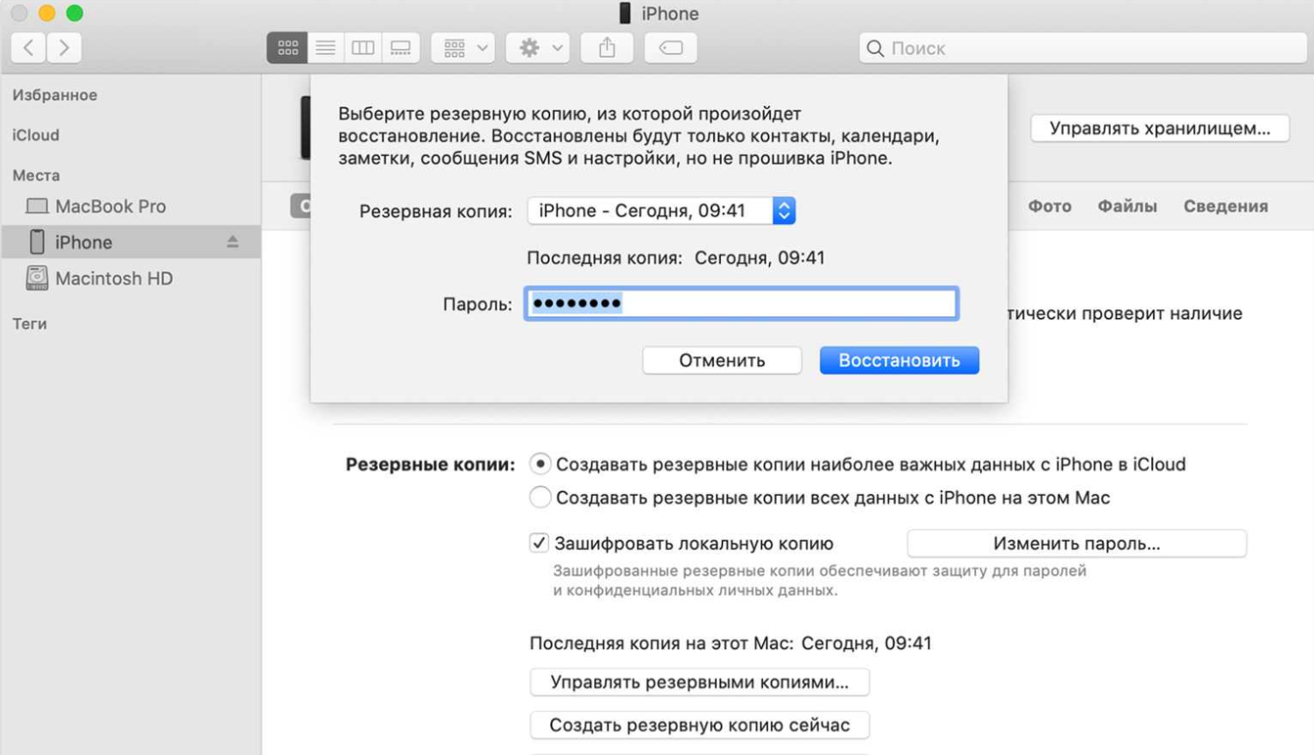Click the MacBook Pro laptop icon

37,207
